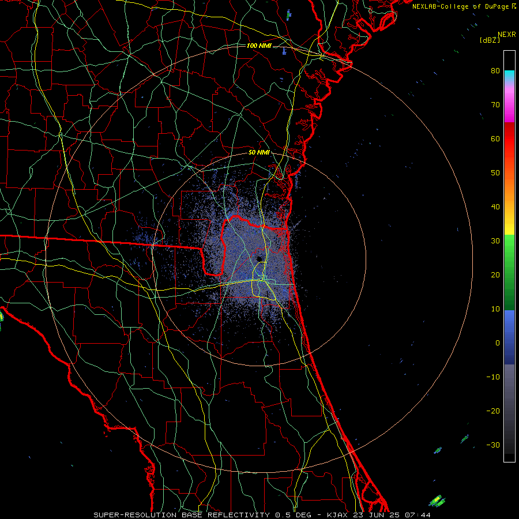Click the yellow-green storm echo at the bottom right
Screen dimensions: 519x519
tap(437, 501)
